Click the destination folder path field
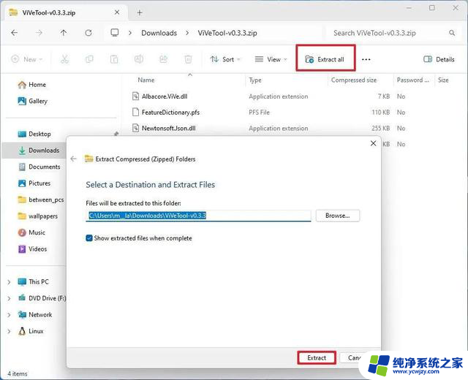468x380 pixels. point(198,216)
